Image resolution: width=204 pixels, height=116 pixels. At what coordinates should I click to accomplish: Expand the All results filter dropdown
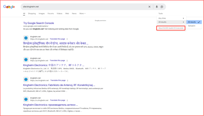point(172,22)
